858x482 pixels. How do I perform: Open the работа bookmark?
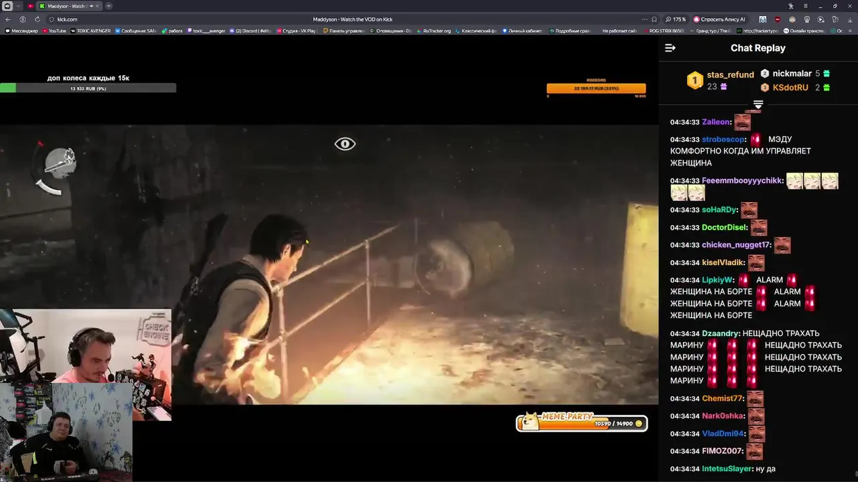172,31
